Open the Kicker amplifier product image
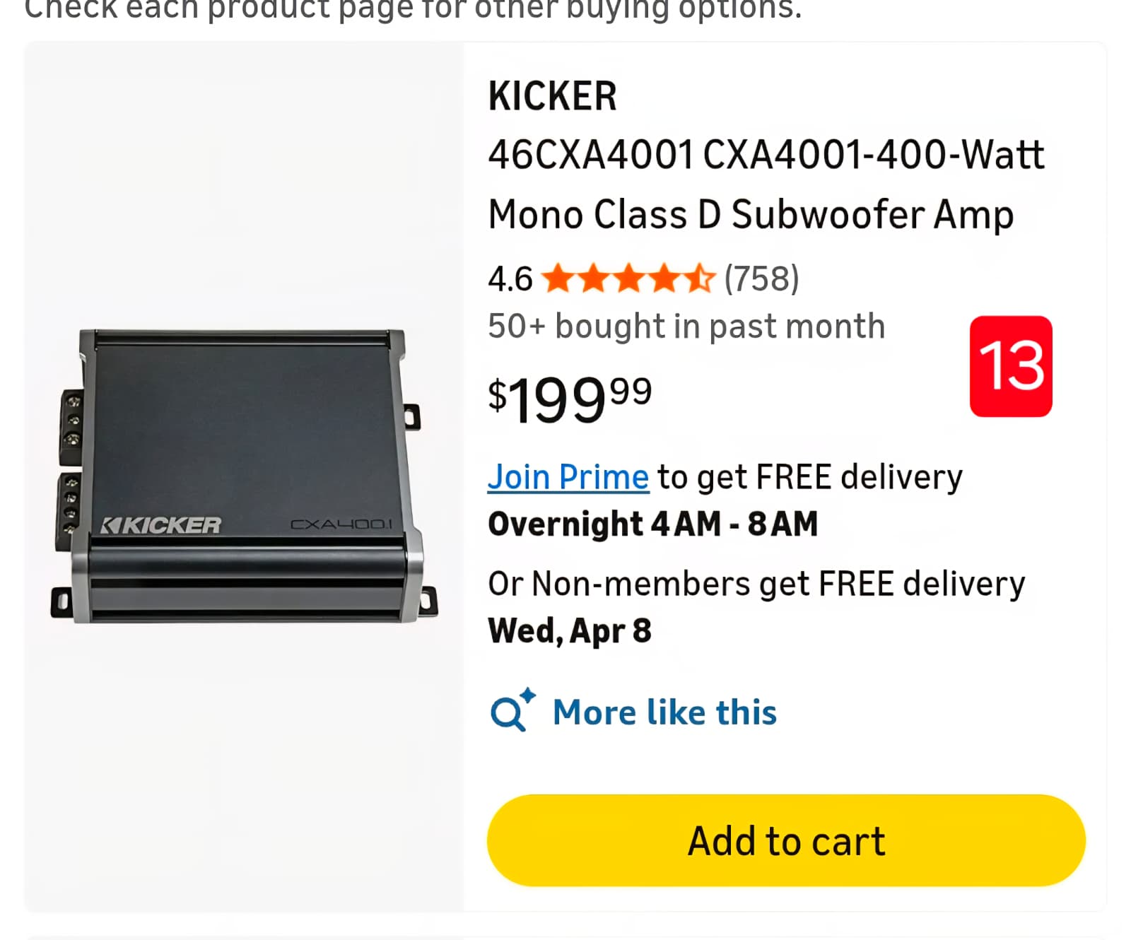1131x940 pixels. pyautogui.click(x=244, y=476)
